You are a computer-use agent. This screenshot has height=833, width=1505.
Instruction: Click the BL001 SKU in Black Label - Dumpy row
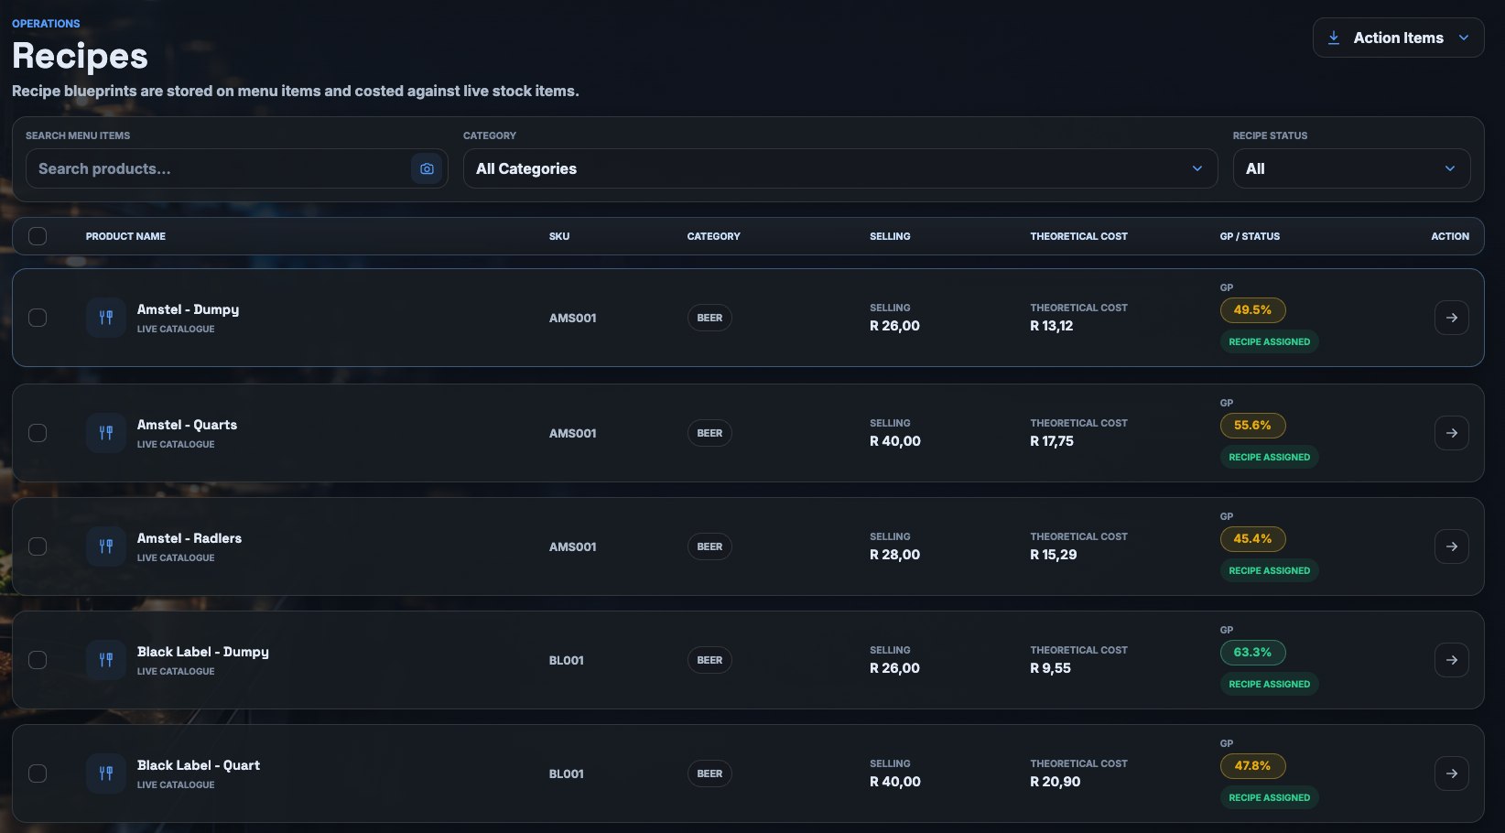567,660
